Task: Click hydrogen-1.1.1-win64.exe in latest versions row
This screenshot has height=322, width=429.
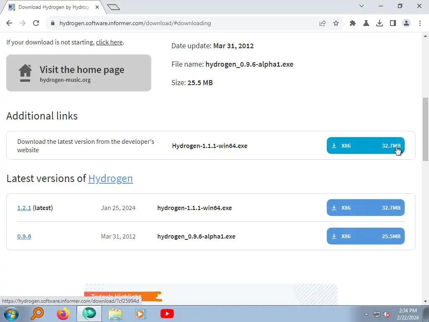Action: point(194,208)
